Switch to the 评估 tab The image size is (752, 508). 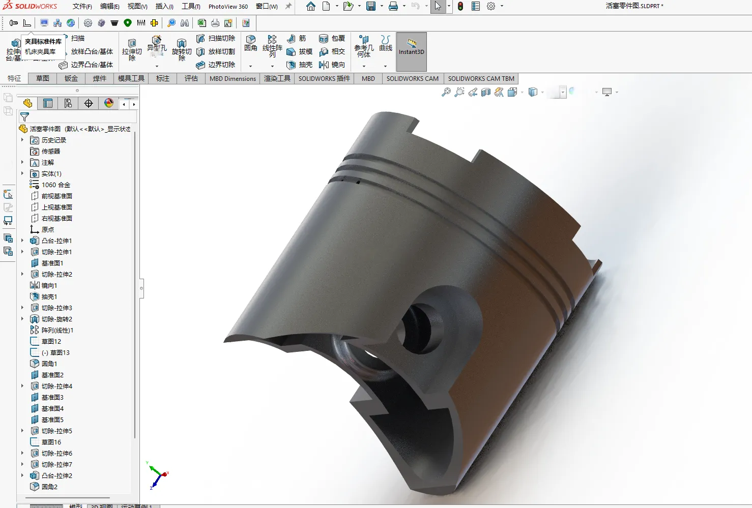191,78
